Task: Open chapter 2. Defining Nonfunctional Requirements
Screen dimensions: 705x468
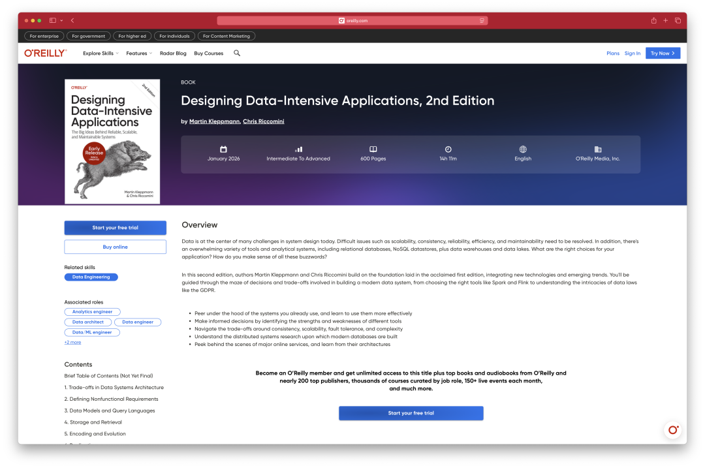Action: (x=111, y=399)
